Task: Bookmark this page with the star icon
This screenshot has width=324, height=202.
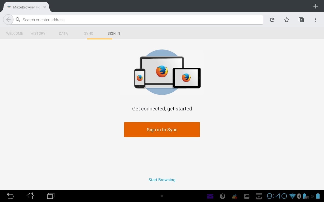Action: (287, 20)
